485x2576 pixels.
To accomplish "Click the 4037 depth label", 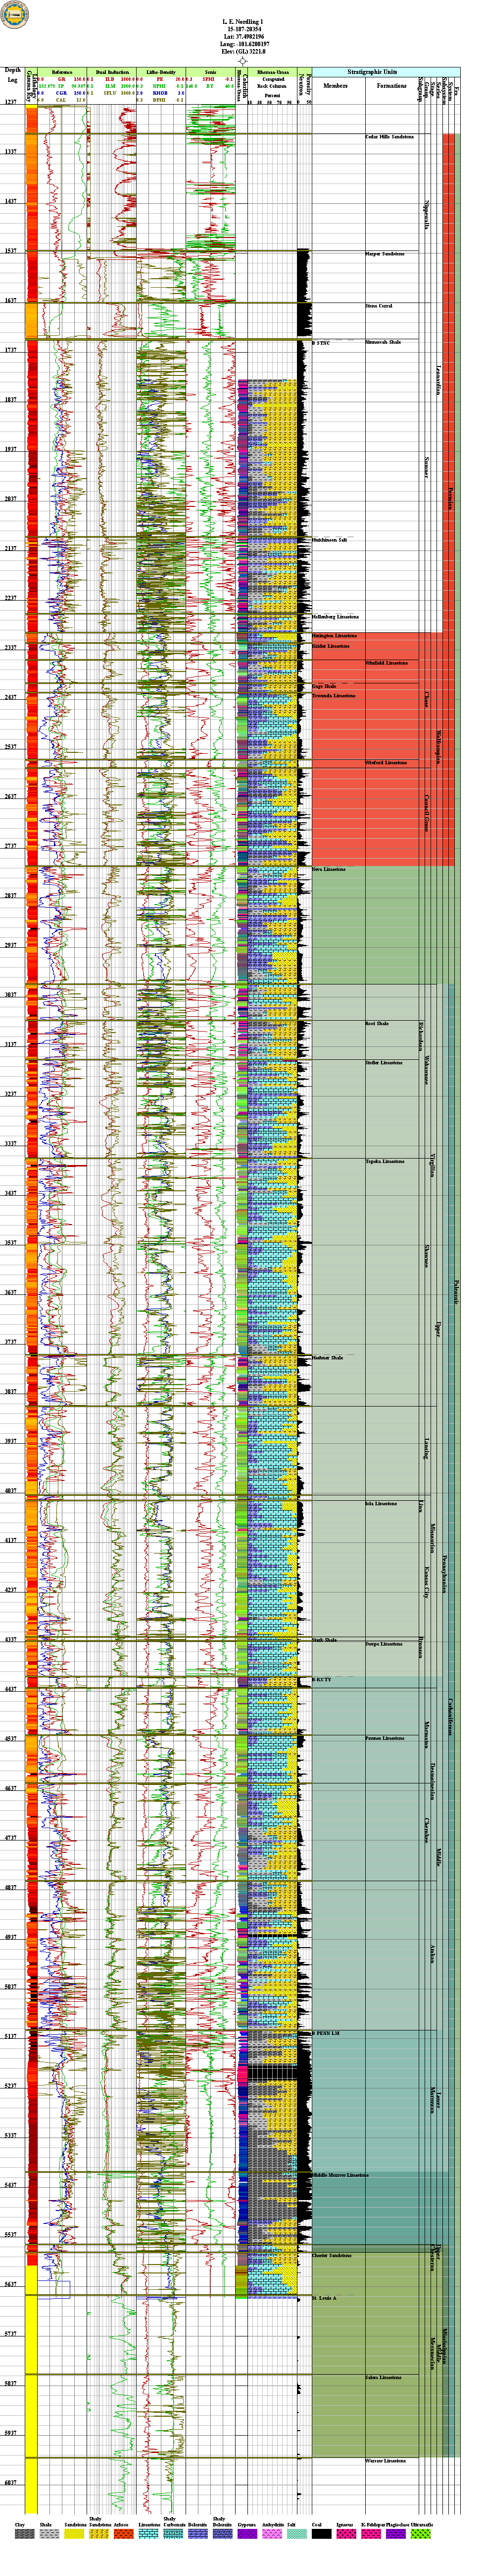I will pos(12,1491).
